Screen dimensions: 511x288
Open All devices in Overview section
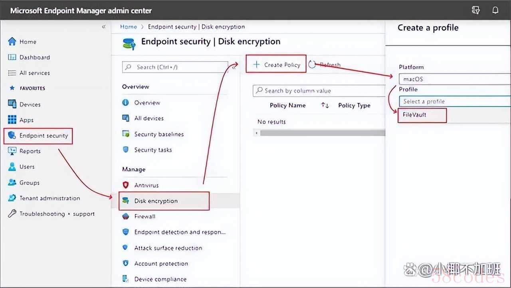(149, 118)
